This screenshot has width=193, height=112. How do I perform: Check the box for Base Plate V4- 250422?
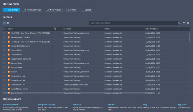coord(4,37)
